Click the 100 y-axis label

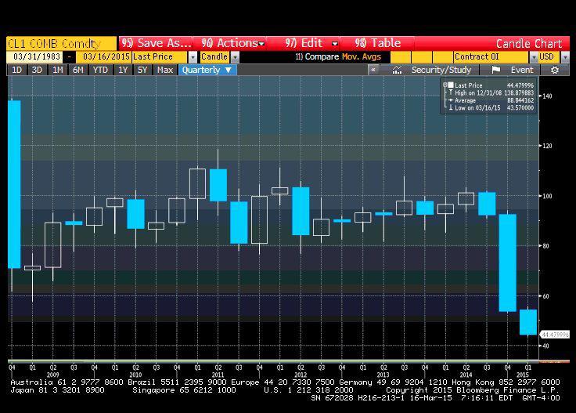547,196
